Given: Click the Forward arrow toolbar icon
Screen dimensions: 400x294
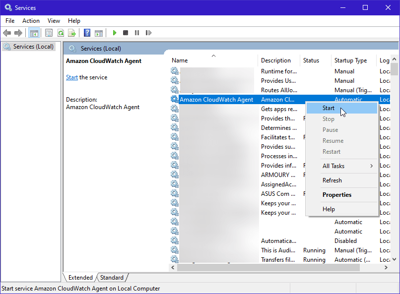Looking at the screenshot, I should 18,33.
